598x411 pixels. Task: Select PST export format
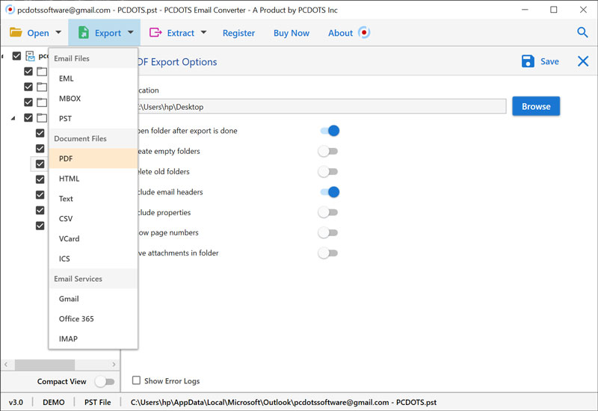pyautogui.click(x=93, y=119)
